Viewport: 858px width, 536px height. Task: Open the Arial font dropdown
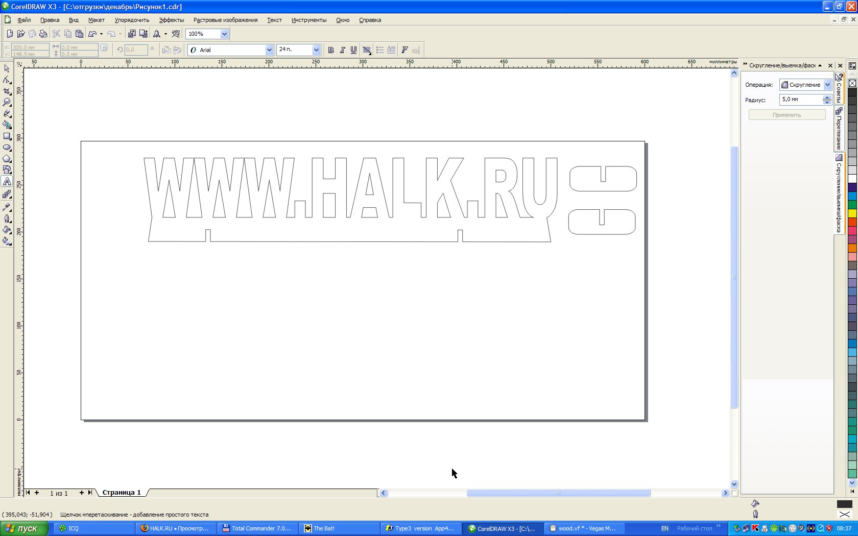[269, 50]
